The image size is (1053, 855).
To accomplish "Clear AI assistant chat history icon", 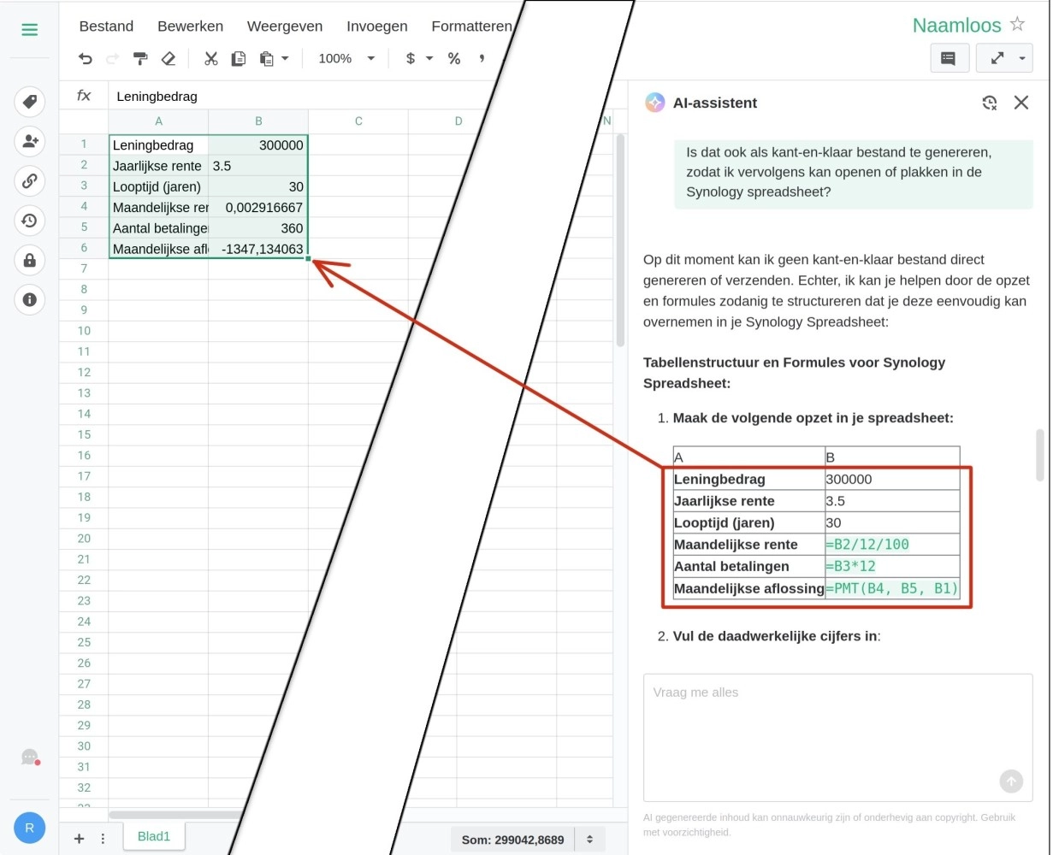I will [990, 103].
